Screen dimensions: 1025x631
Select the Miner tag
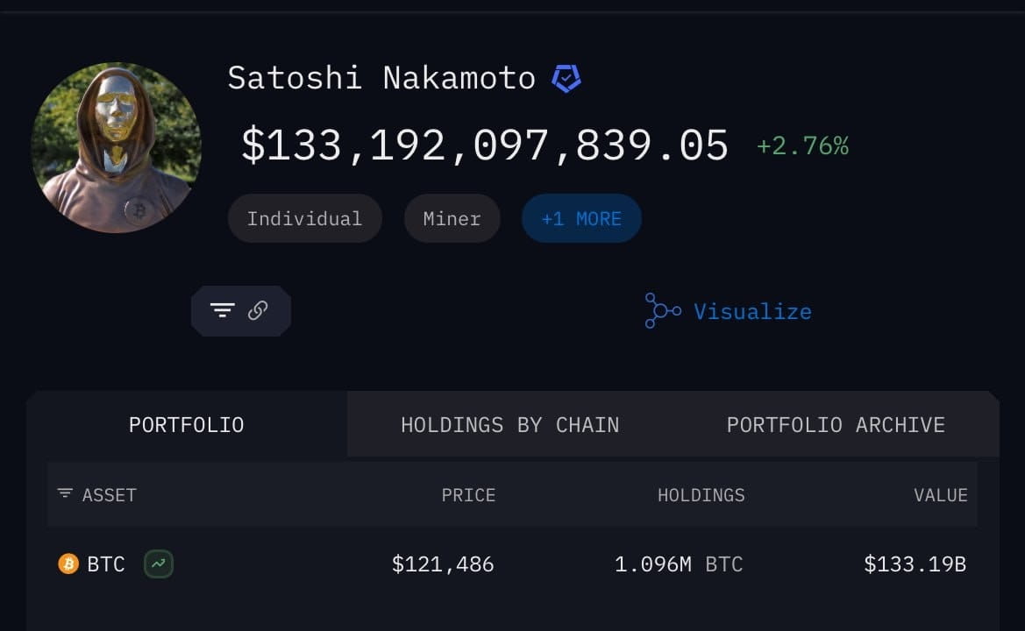452,218
